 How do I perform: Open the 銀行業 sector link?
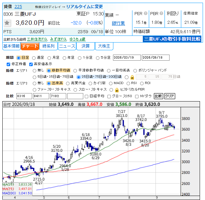[118, 23]
